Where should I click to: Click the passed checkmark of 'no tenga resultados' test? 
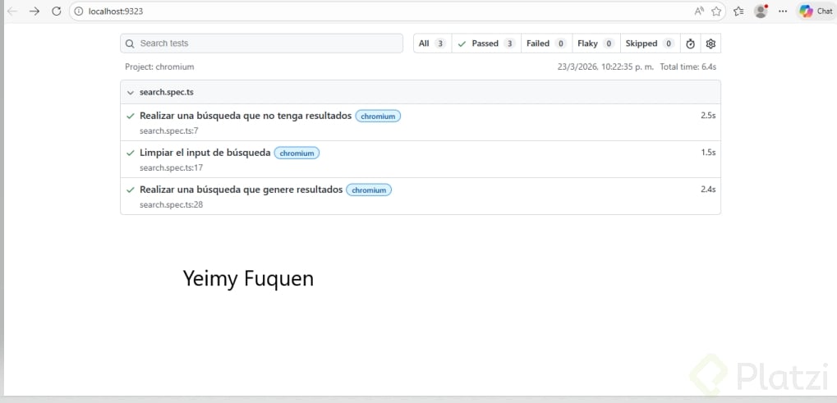131,117
